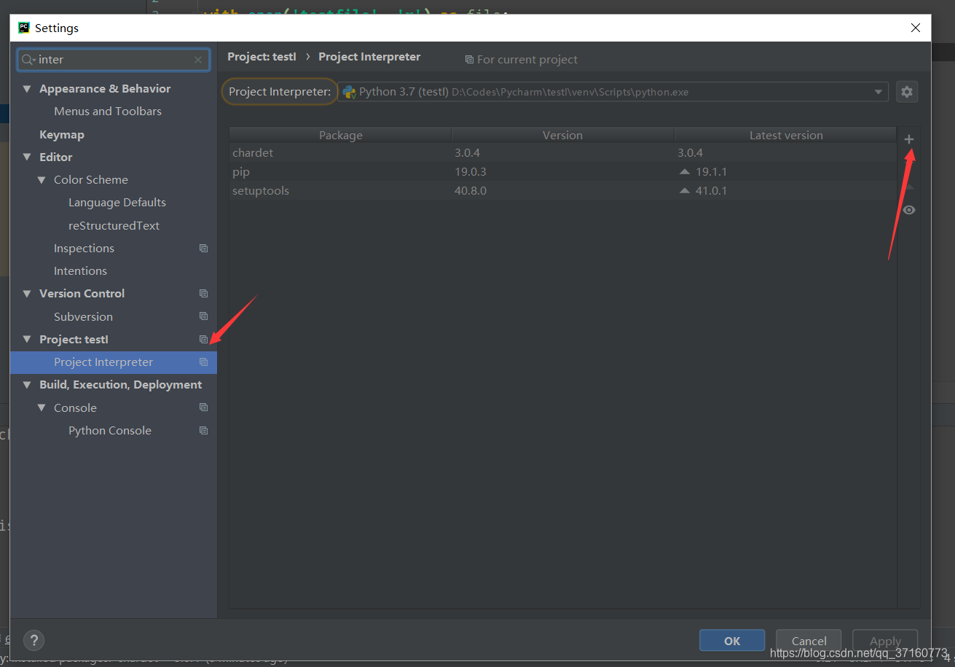Collapse the Editor tree section
The height and width of the screenshot is (667, 955).
coord(27,157)
